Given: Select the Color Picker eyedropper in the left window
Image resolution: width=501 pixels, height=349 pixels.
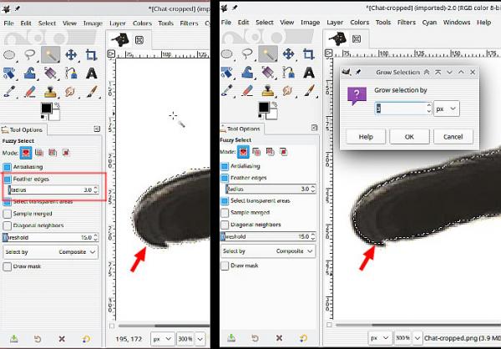Looking at the screenshot, I should pos(9,91).
